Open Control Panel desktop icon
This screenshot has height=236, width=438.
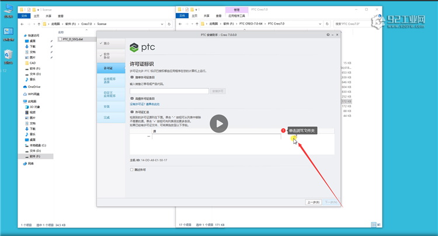click(8, 34)
